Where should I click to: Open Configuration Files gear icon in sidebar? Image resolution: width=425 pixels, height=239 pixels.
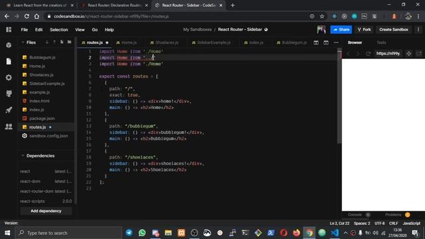click(x=9, y=78)
